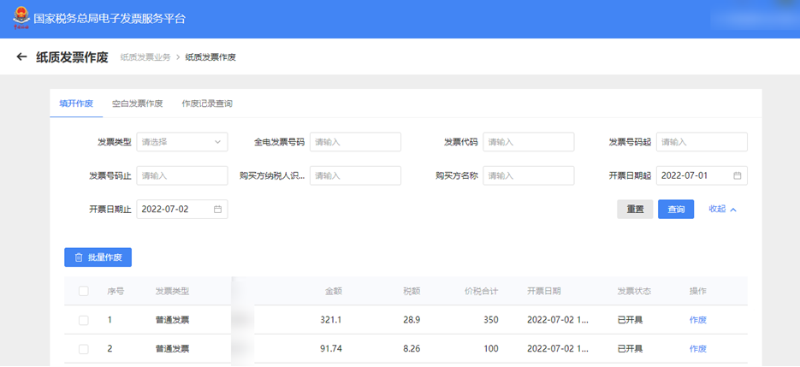Tick the select-all checkbox in table header
The height and width of the screenshot is (367, 800).
(84, 291)
